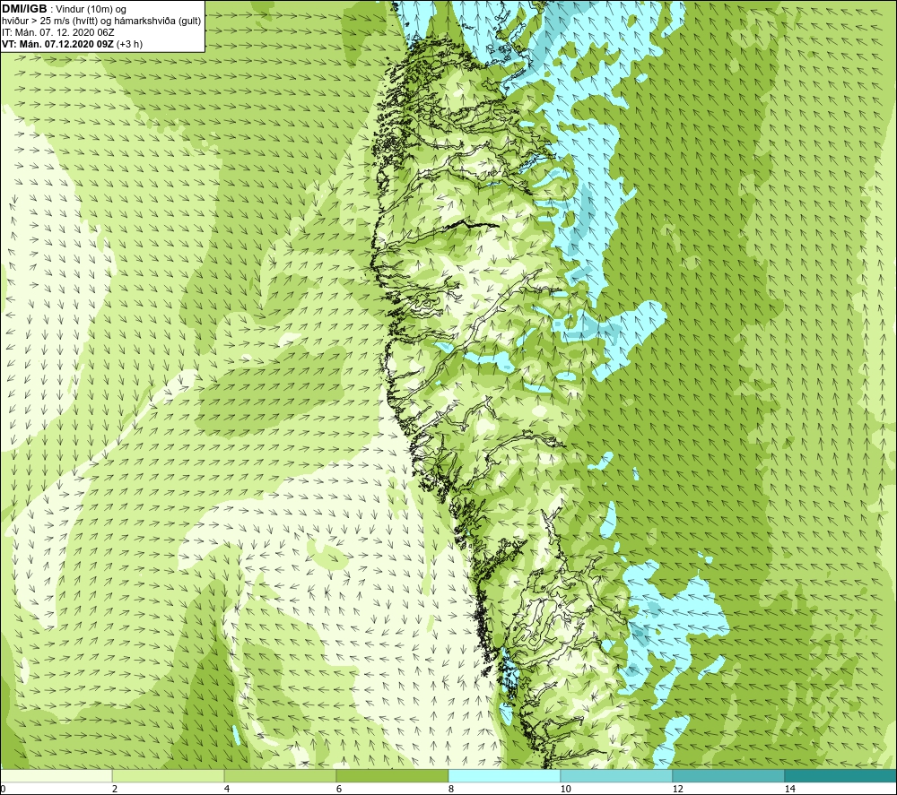Screen dimensions: 897x795
Task: Click the 'hviður > 25 m/s (hvítt)' legend line
Action: pyautogui.click(x=101, y=22)
